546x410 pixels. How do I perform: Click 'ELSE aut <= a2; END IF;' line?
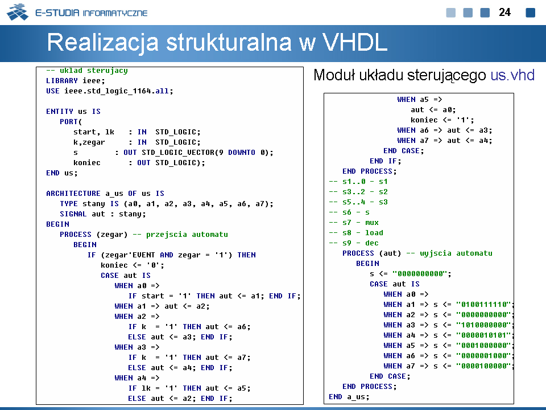(180, 399)
